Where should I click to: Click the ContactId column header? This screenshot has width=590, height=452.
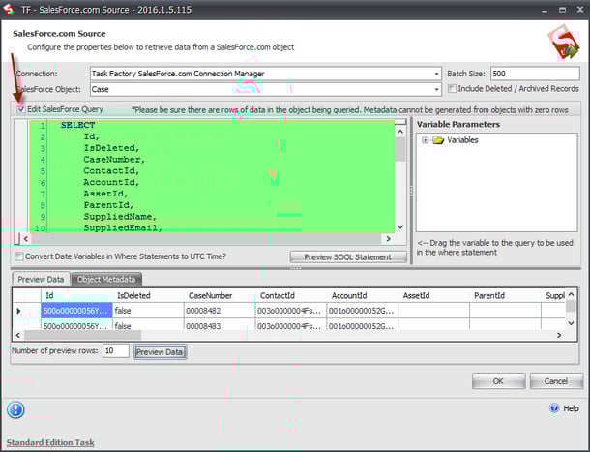[x=291, y=295]
